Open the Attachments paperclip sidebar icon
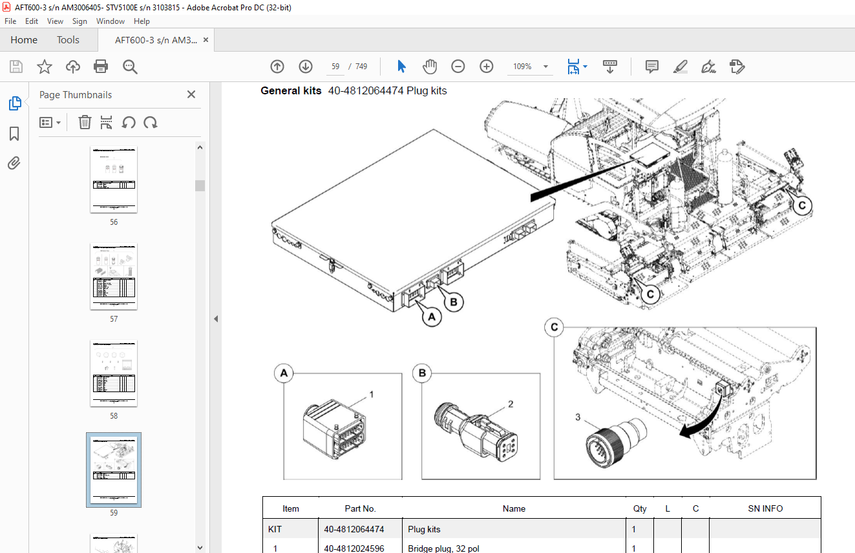This screenshot has width=855, height=553. pyautogui.click(x=14, y=163)
